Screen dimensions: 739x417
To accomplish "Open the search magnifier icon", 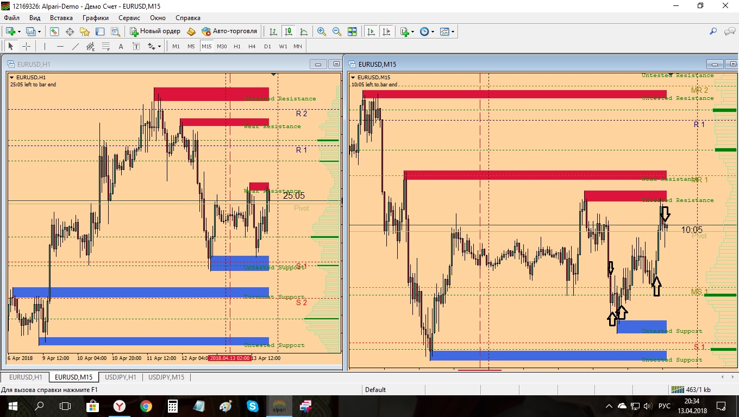I will [713, 31].
